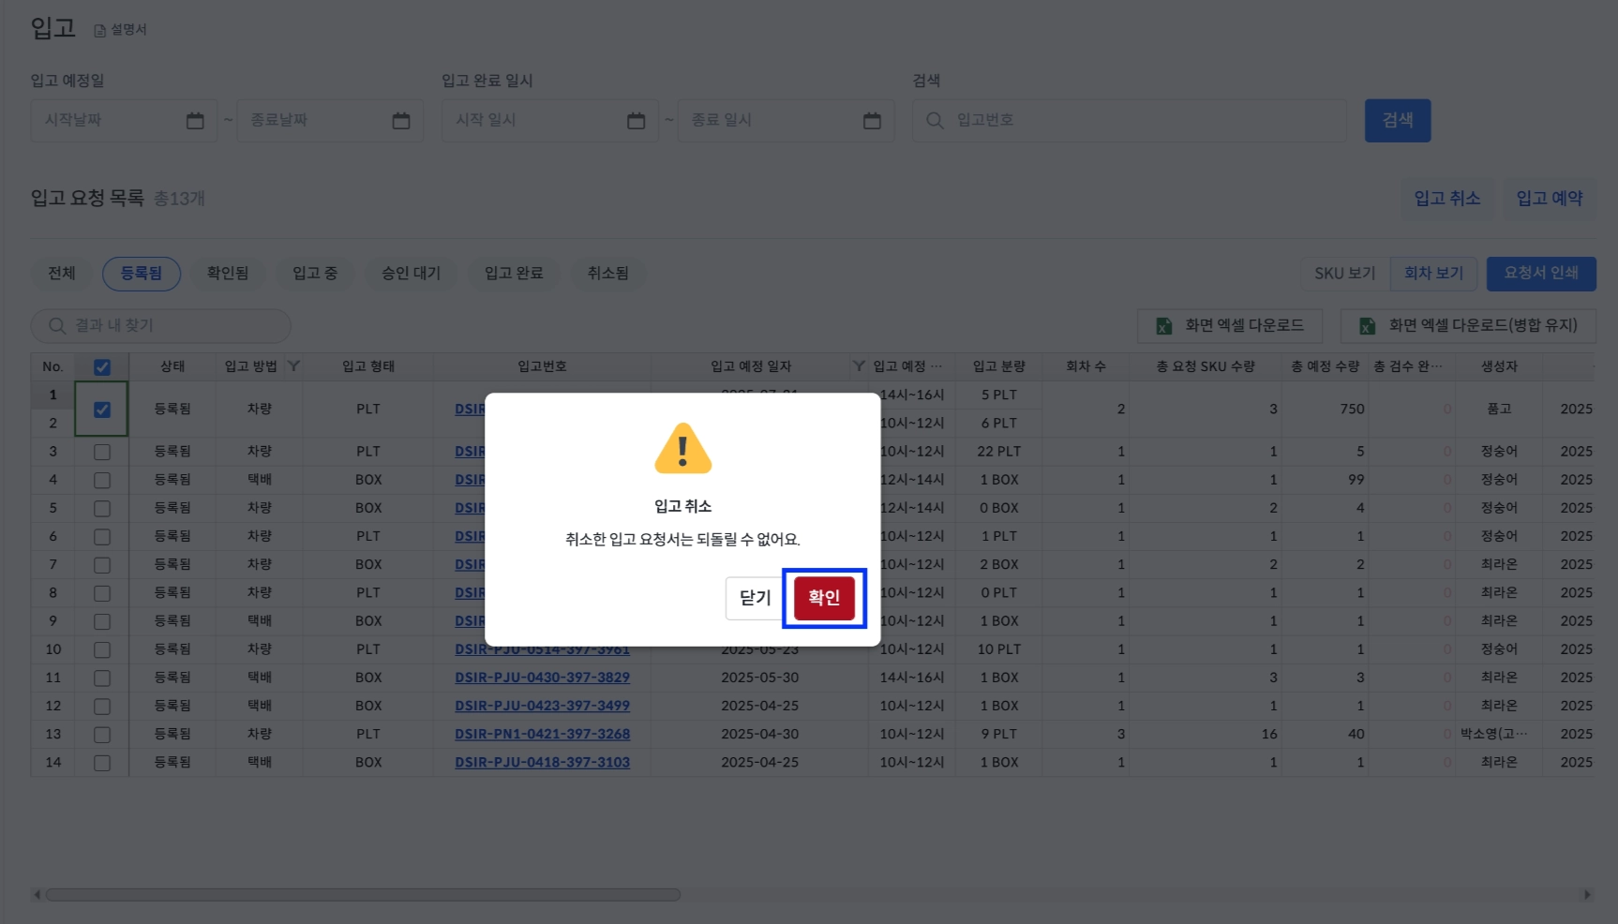Check the checkbox for row 3

click(x=102, y=453)
